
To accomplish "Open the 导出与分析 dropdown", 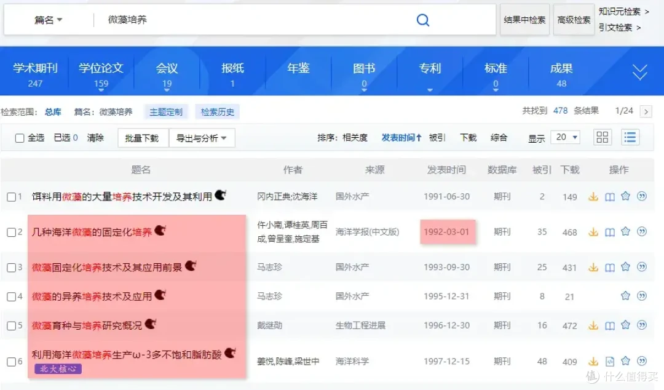I will coord(202,138).
